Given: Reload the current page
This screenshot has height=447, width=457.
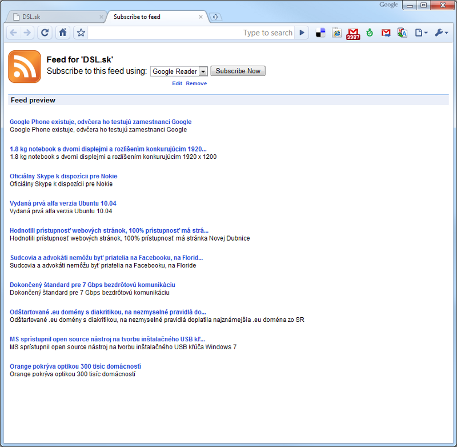Looking at the screenshot, I should coord(45,33).
